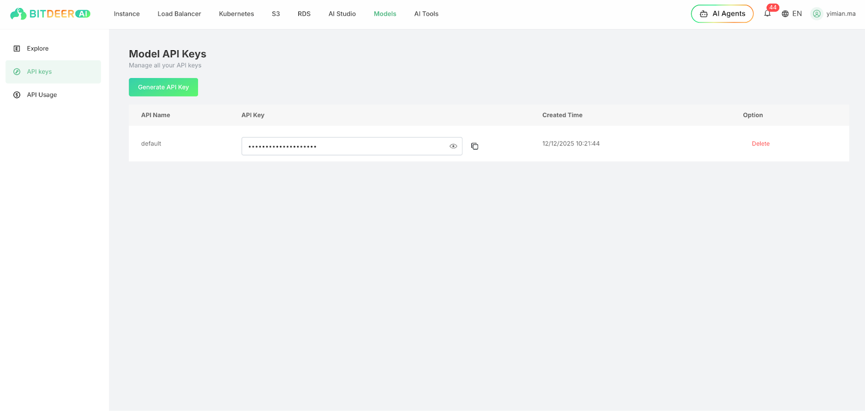
Task: Go to the Kubernetes section
Action: [236, 14]
